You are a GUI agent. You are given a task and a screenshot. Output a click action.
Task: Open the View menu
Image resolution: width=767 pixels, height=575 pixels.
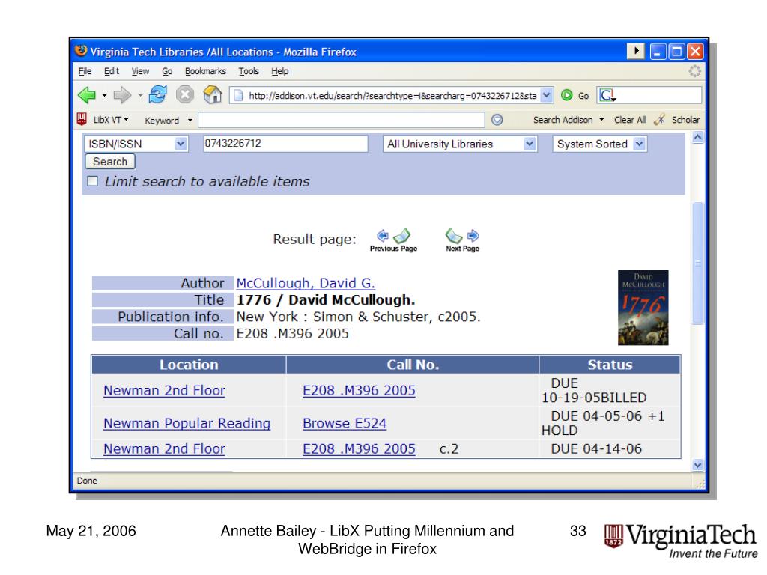(140, 71)
